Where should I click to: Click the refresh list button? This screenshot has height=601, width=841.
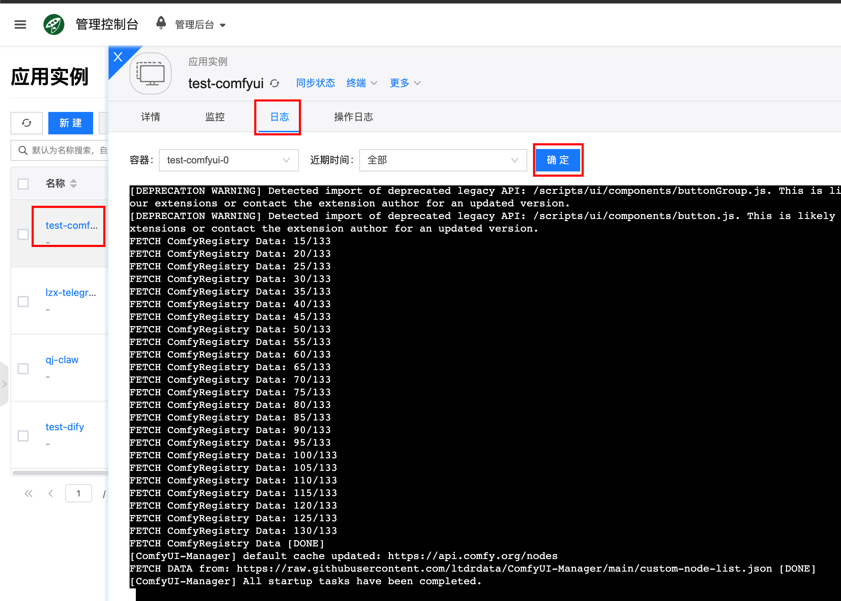[x=27, y=123]
